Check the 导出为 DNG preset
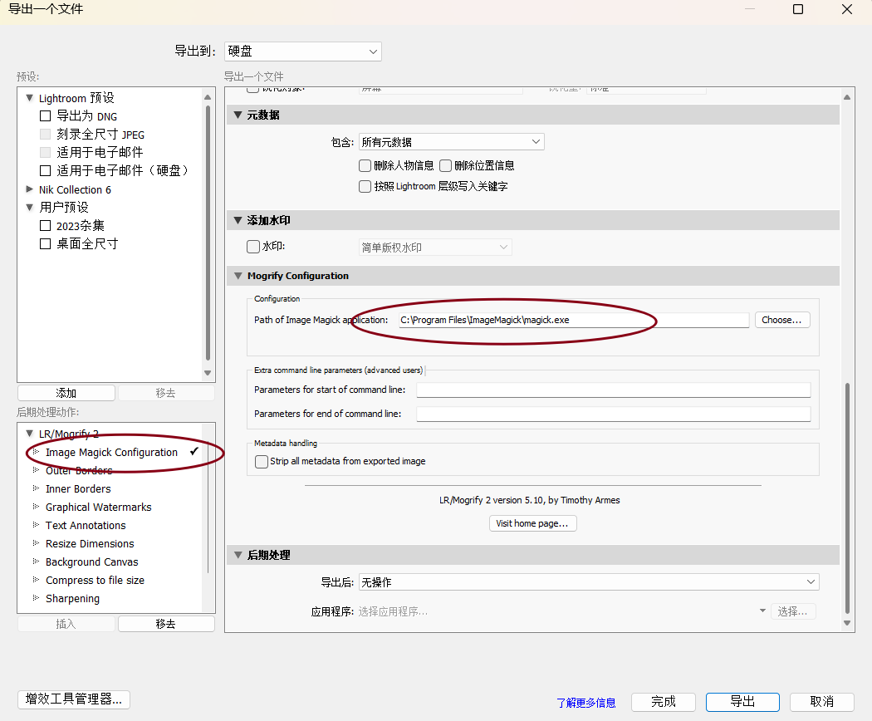Screen dimensions: 872x721 44,116
